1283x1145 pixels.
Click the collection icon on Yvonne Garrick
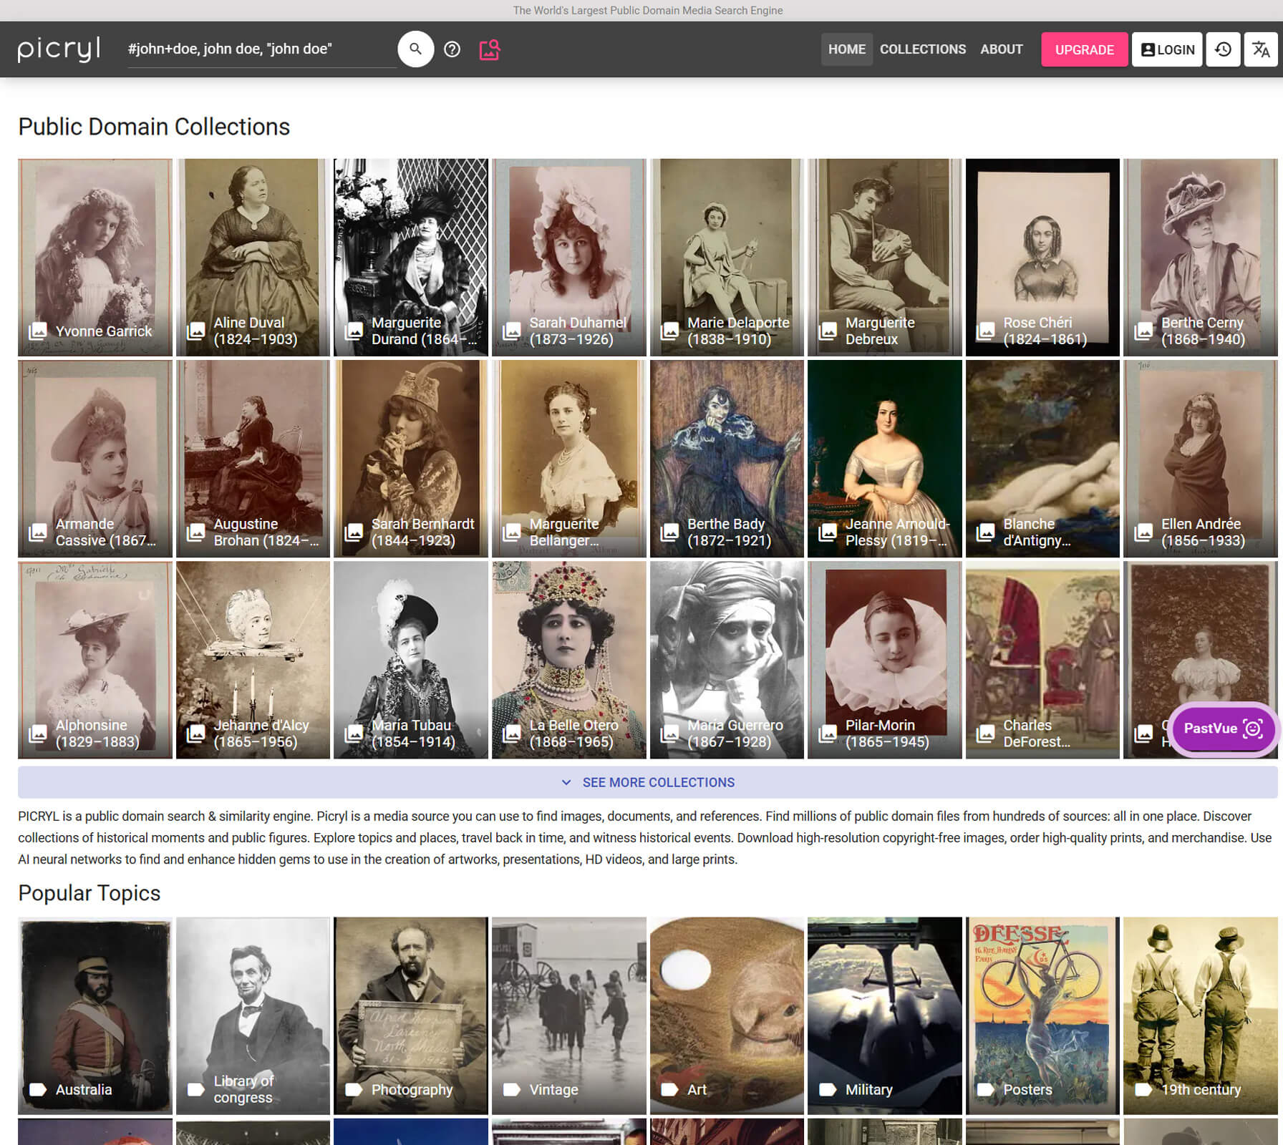38,331
